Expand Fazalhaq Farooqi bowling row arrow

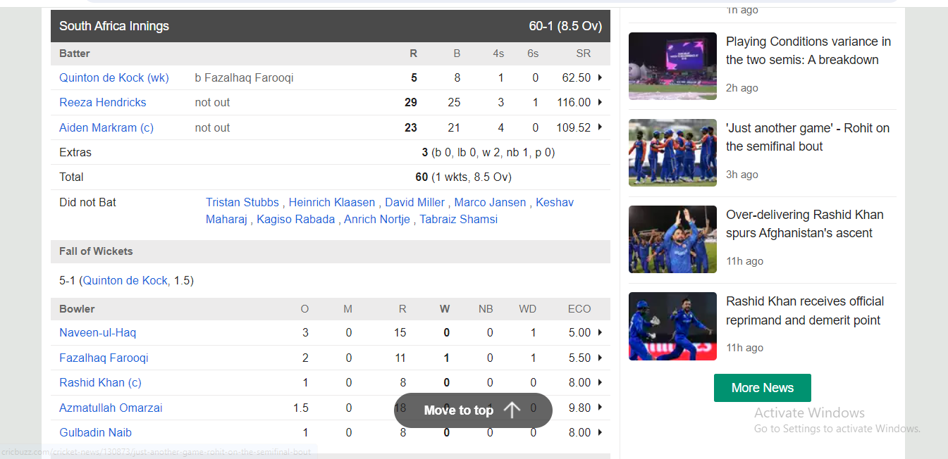600,358
